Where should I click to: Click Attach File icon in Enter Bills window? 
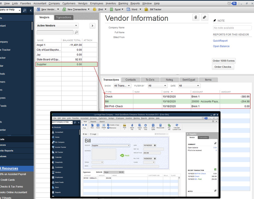pyautogui.click(x=132, y=127)
